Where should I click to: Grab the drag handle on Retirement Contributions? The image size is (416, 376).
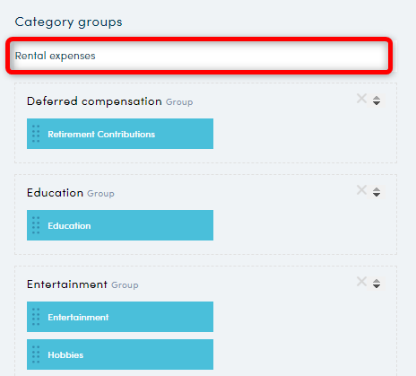36,134
